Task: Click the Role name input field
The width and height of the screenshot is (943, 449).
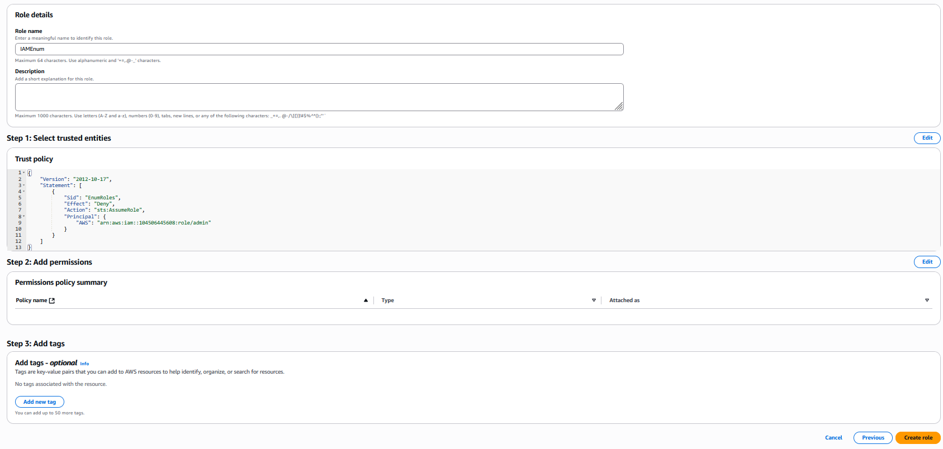Action: [319, 49]
